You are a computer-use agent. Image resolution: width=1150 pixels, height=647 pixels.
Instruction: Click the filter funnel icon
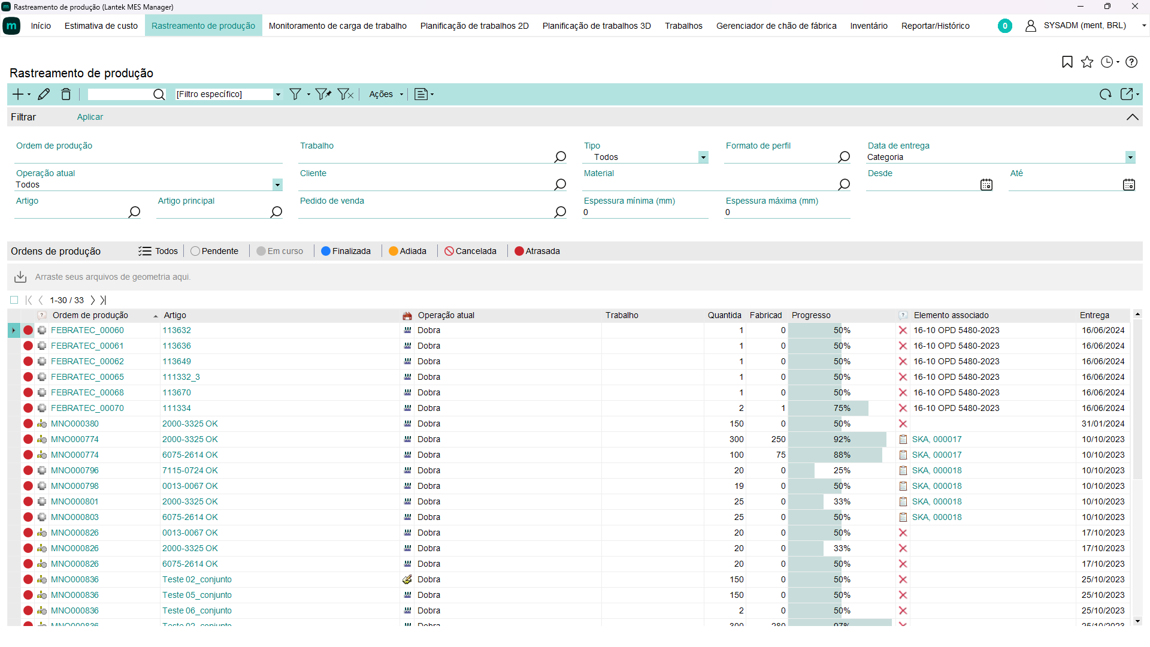click(295, 94)
